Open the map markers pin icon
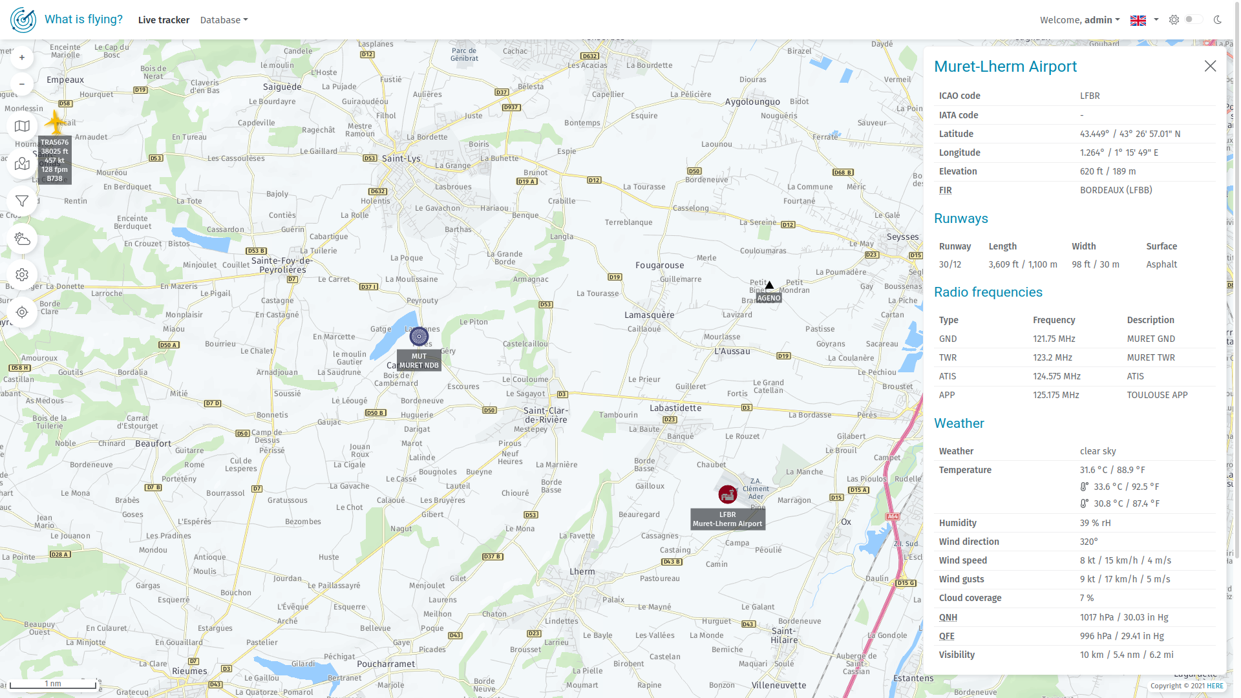Image resolution: width=1241 pixels, height=698 pixels. click(x=22, y=164)
